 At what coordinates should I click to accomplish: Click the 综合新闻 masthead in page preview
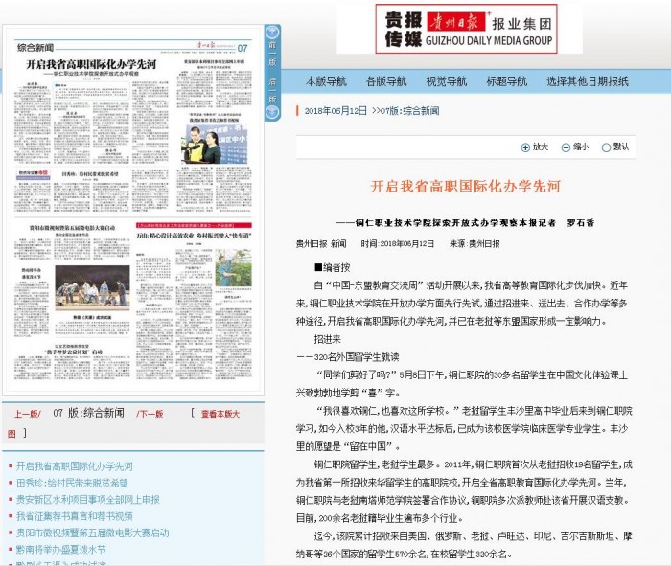(x=35, y=48)
